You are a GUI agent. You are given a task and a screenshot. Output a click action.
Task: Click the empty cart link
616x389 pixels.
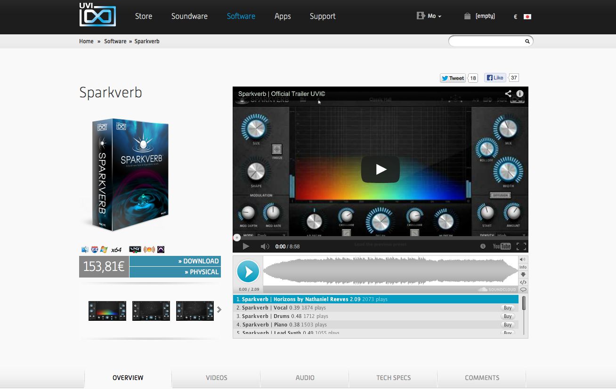coord(485,16)
